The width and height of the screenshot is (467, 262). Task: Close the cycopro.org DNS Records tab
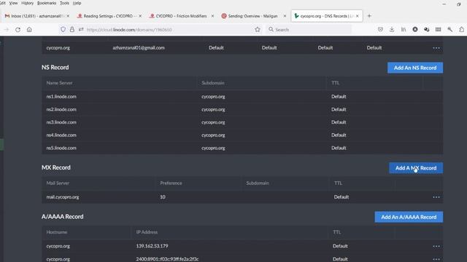357,16
